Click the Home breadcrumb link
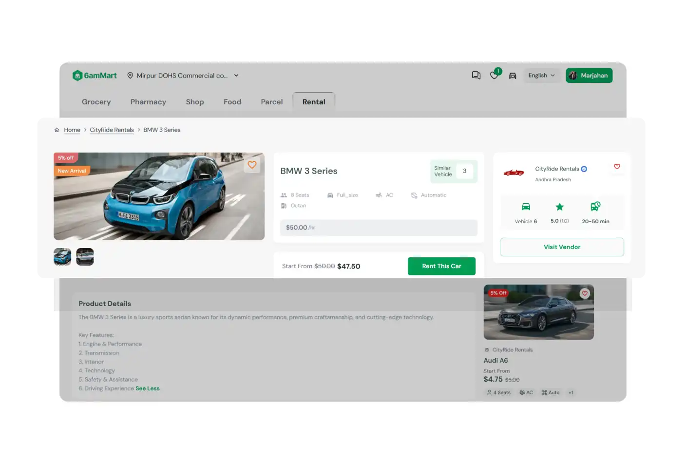686x464 pixels. click(72, 130)
